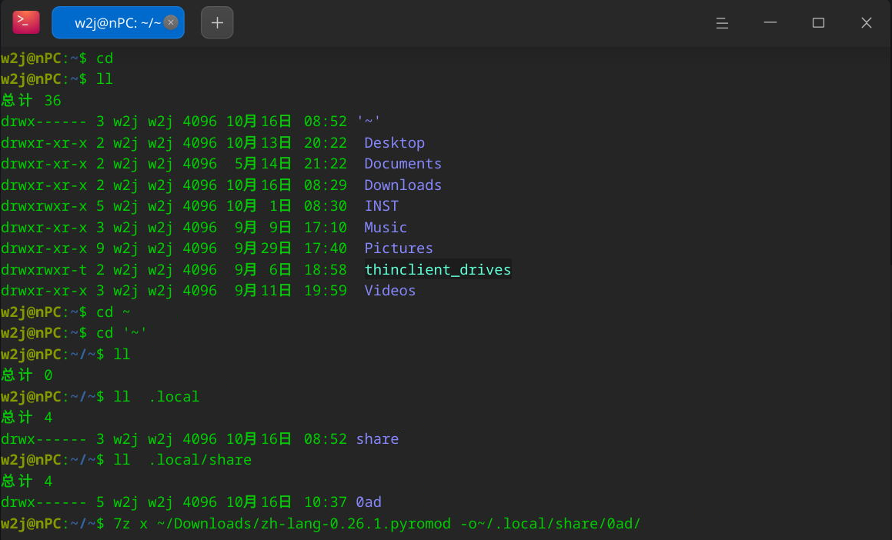This screenshot has width=892, height=540.
Task: Open a new tab with plus button
Action: click(x=217, y=23)
